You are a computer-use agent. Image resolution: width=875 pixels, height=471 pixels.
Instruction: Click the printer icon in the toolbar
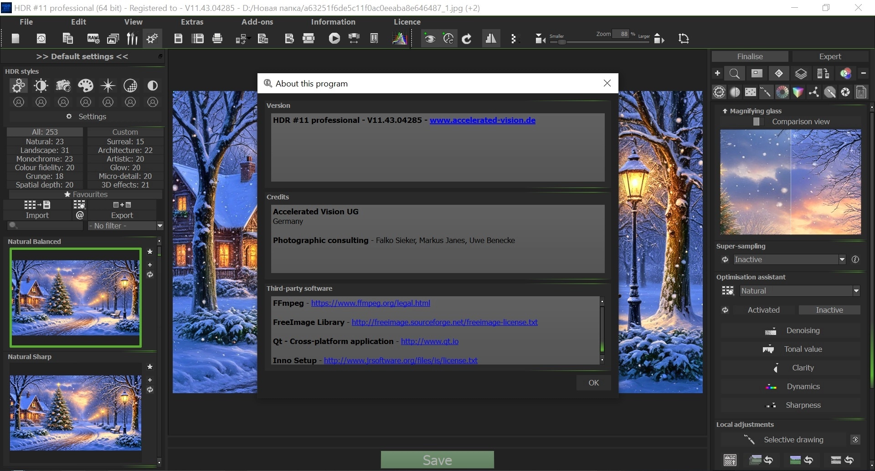pos(217,39)
